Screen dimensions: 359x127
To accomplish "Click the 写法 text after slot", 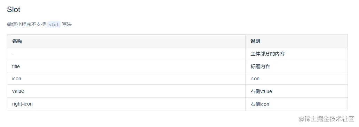I will (67, 24).
